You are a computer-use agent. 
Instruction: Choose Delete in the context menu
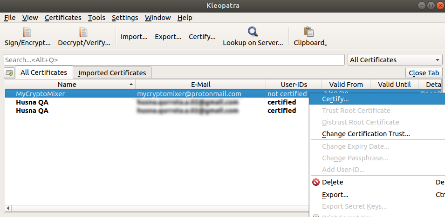pyautogui.click(x=377, y=182)
